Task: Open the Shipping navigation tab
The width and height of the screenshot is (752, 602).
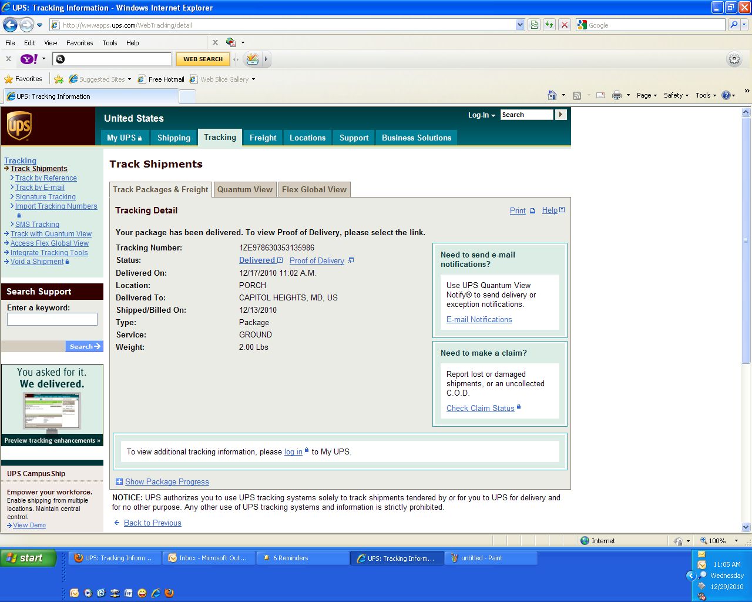Action: 173,138
